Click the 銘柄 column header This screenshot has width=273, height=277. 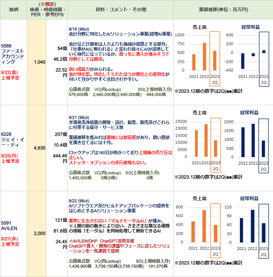[14, 10]
